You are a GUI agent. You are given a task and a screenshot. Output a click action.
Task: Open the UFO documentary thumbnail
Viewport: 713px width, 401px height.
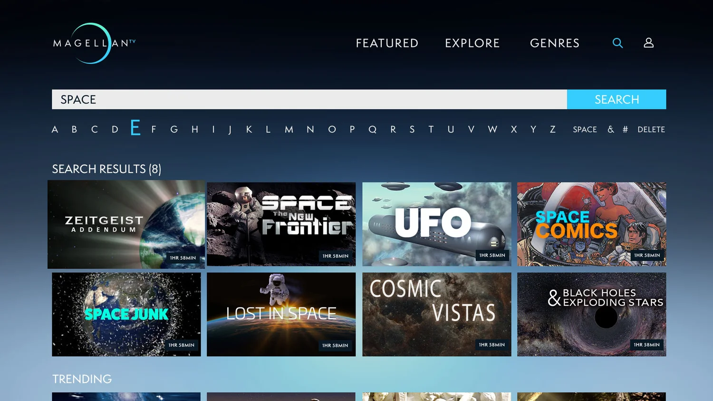pyautogui.click(x=437, y=224)
